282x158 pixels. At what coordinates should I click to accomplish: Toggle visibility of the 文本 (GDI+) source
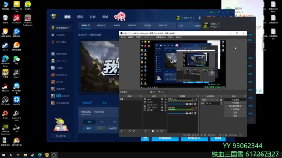[162, 107]
